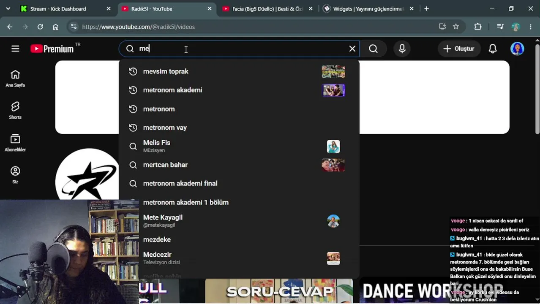The height and width of the screenshot is (304, 540).
Task: Open the media control icon in toolbar
Action: 500,27
